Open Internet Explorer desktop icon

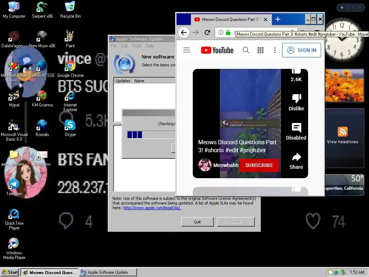click(x=70, y=101)
